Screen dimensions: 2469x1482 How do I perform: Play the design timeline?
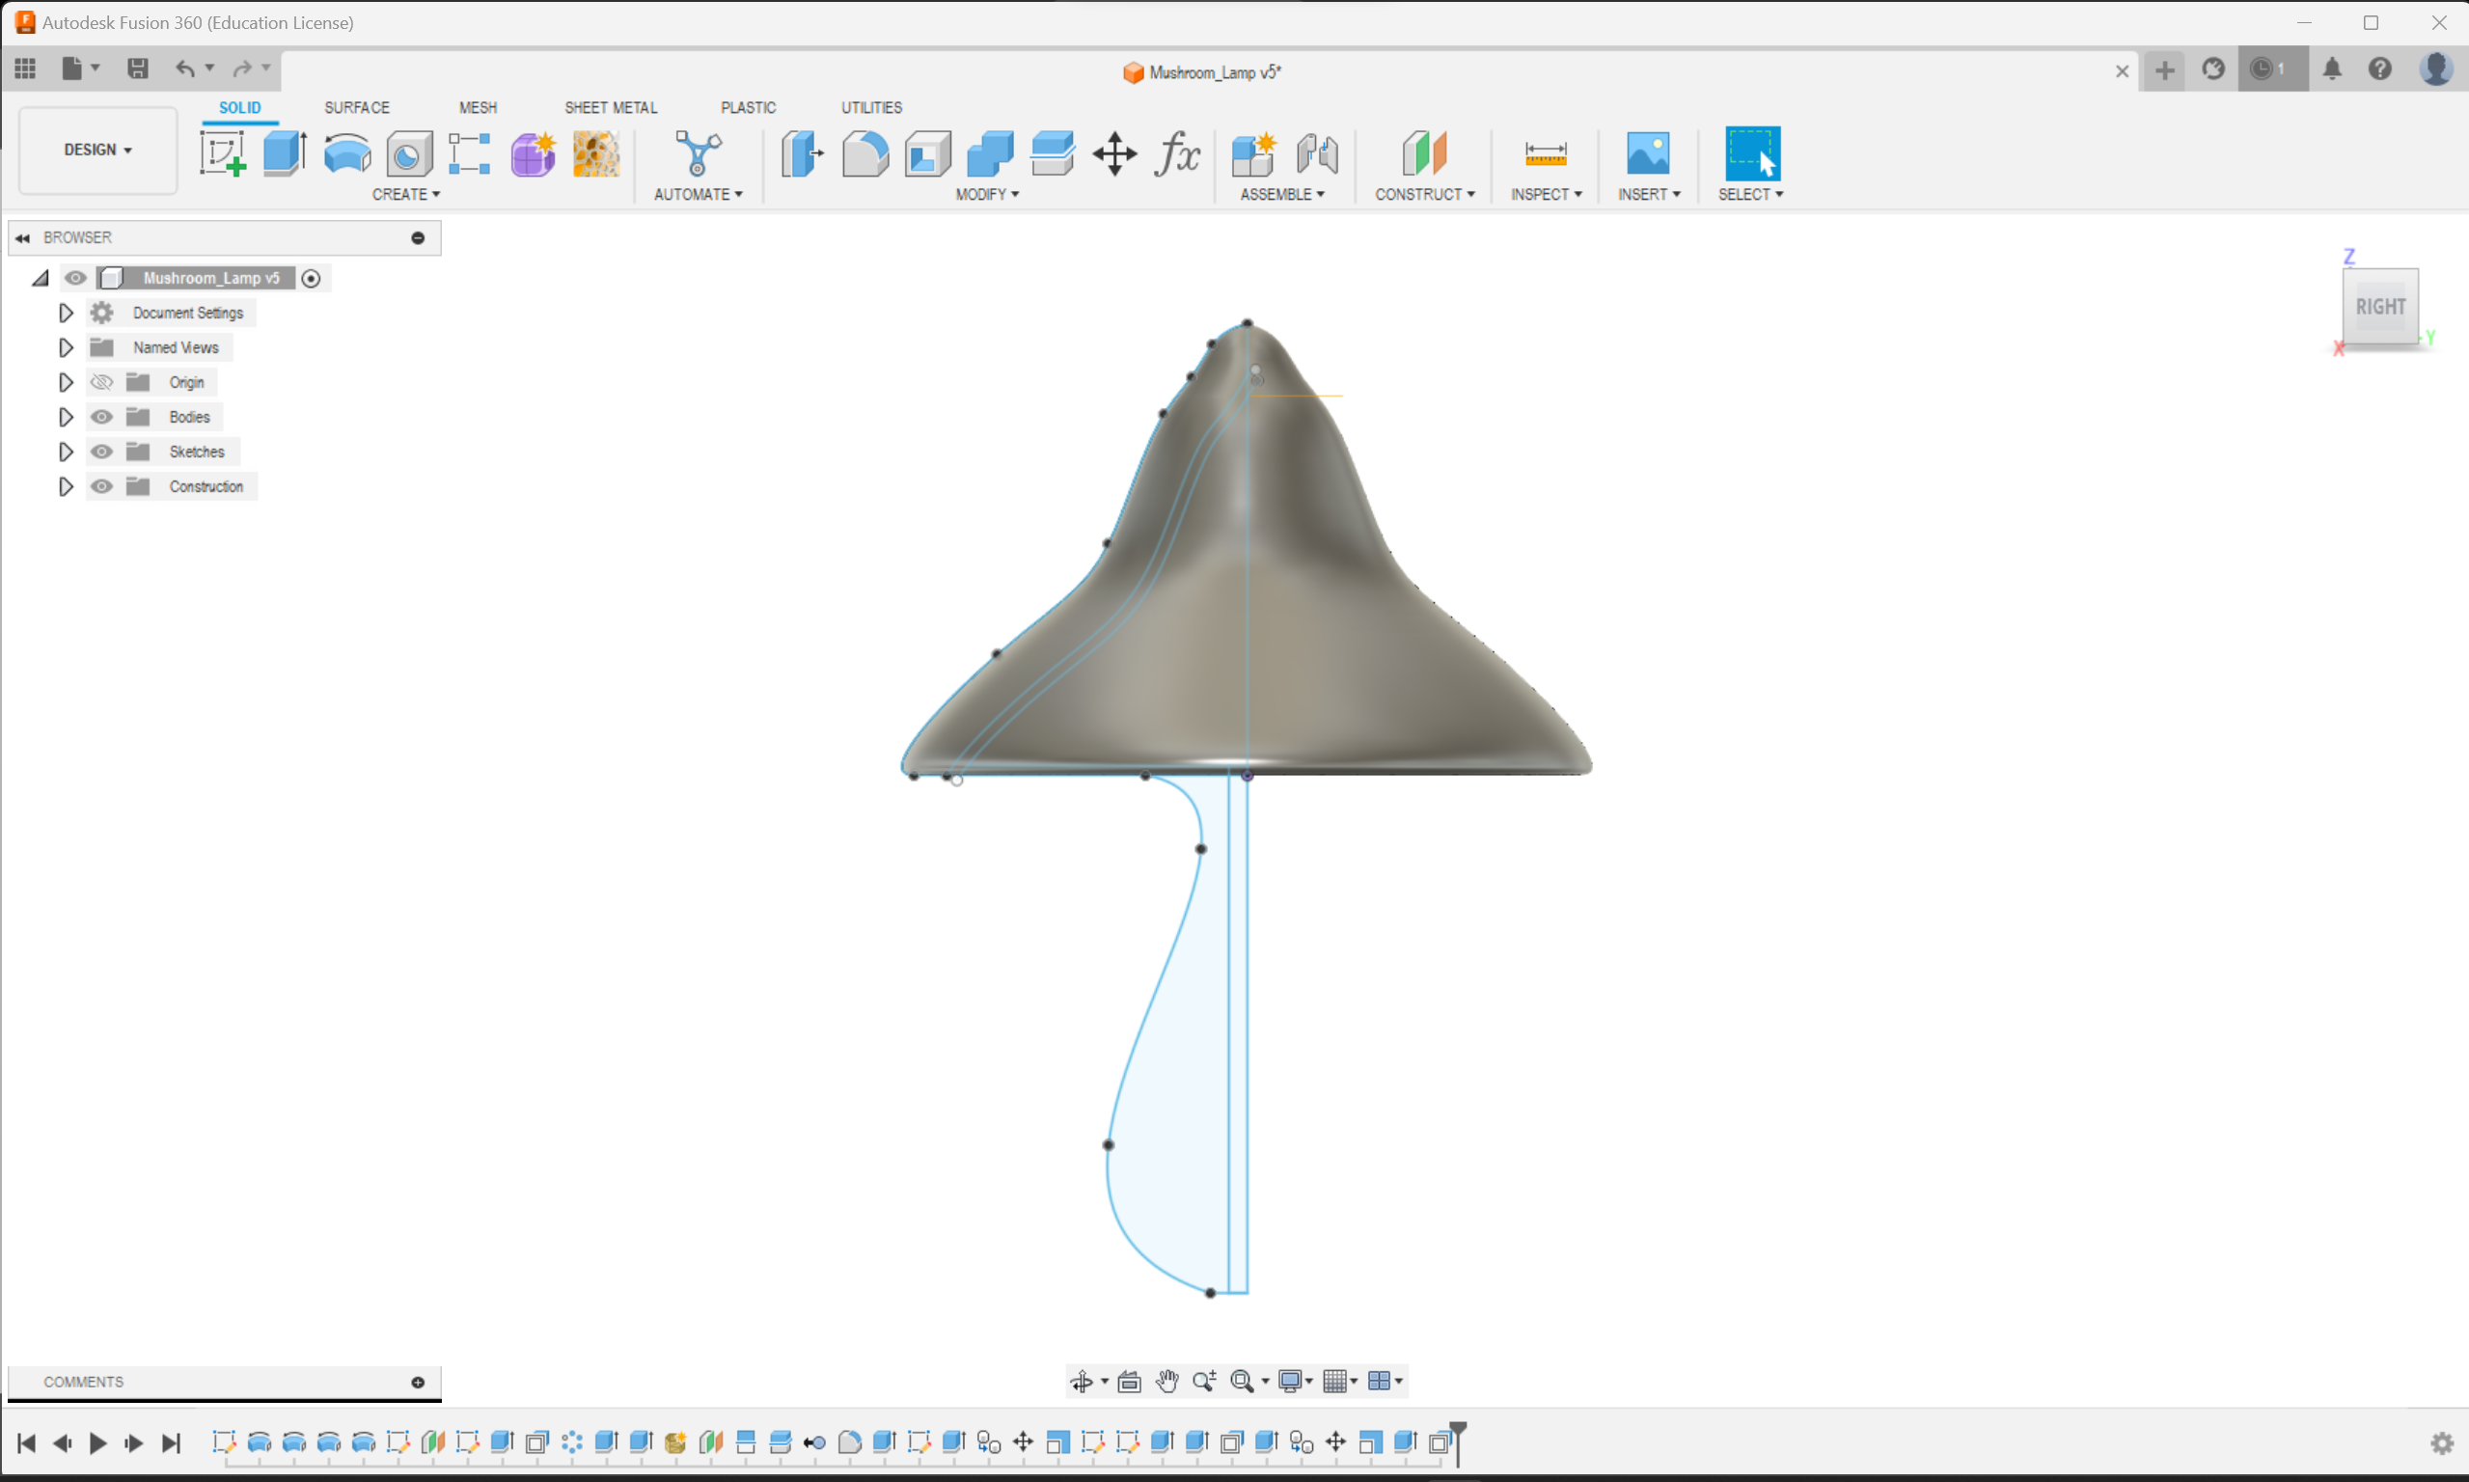coord(97,1443)
